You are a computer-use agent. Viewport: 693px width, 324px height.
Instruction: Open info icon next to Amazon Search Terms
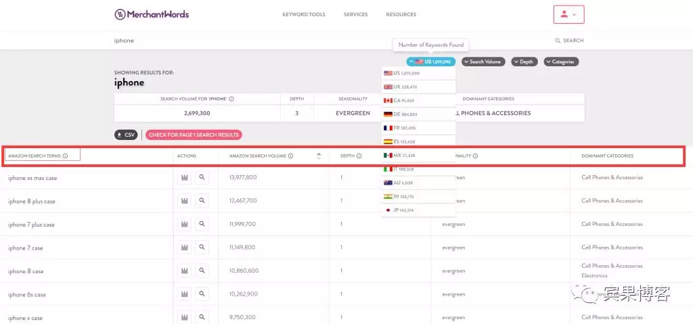tap(66, 156)
